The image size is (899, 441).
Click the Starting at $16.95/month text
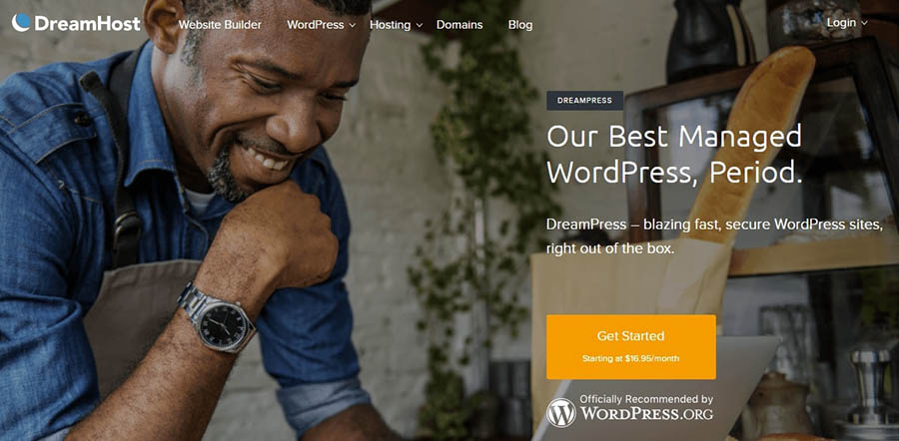click(630, 358)
